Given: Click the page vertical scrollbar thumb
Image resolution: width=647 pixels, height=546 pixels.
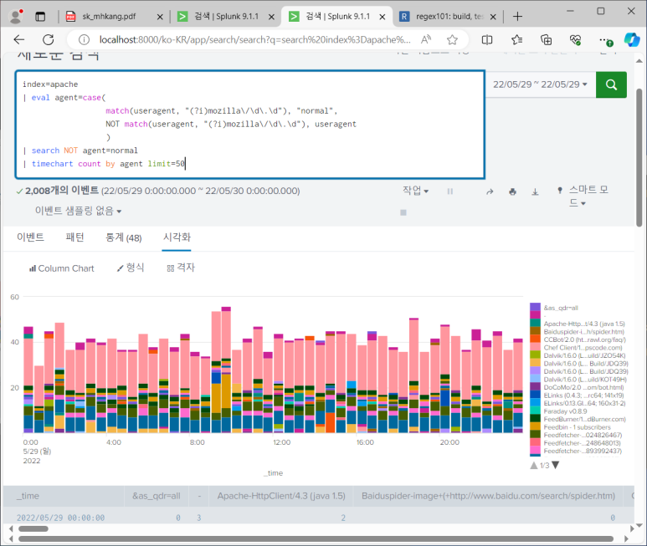Looking at the screenshot, I should tap(639, 157).
